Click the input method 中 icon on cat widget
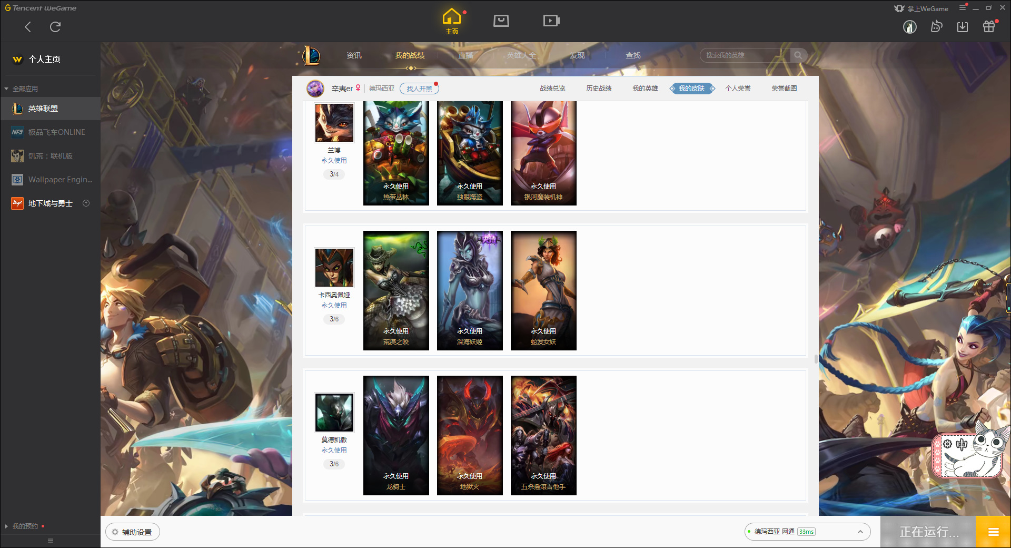Screen dimensions: 1011x548 (x=962, y=445)
